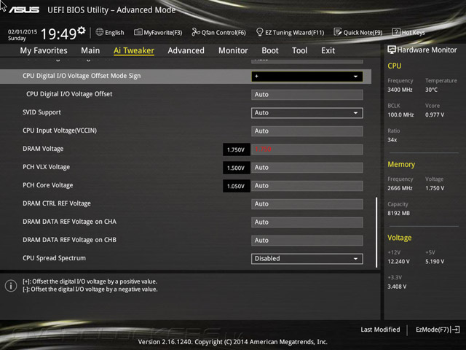Screen dimensions: 466x350
Task: Click the CPU Input Voltage(VCCIN) field
Action: (307, 131)
